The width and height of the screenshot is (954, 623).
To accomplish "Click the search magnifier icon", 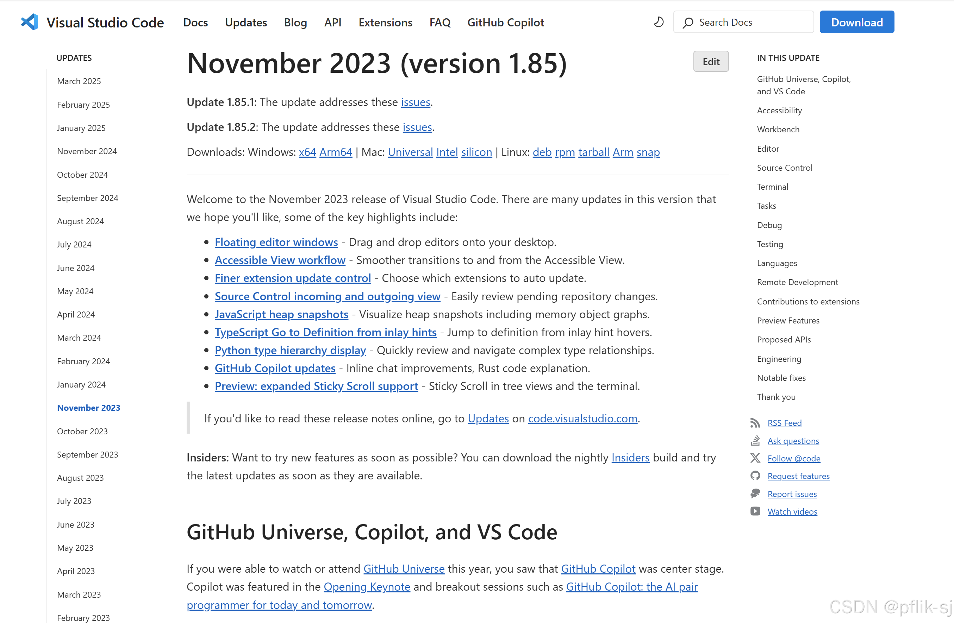I will click(x=688, y=23).
